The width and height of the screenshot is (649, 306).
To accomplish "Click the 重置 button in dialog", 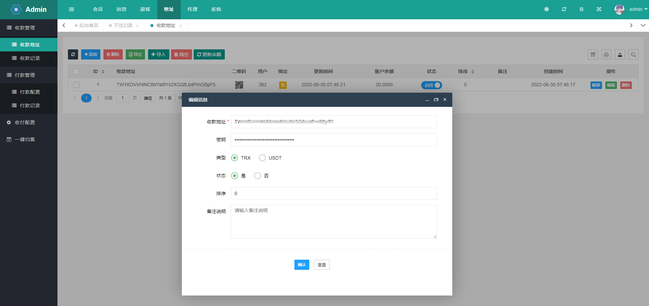I will point(321,265).
